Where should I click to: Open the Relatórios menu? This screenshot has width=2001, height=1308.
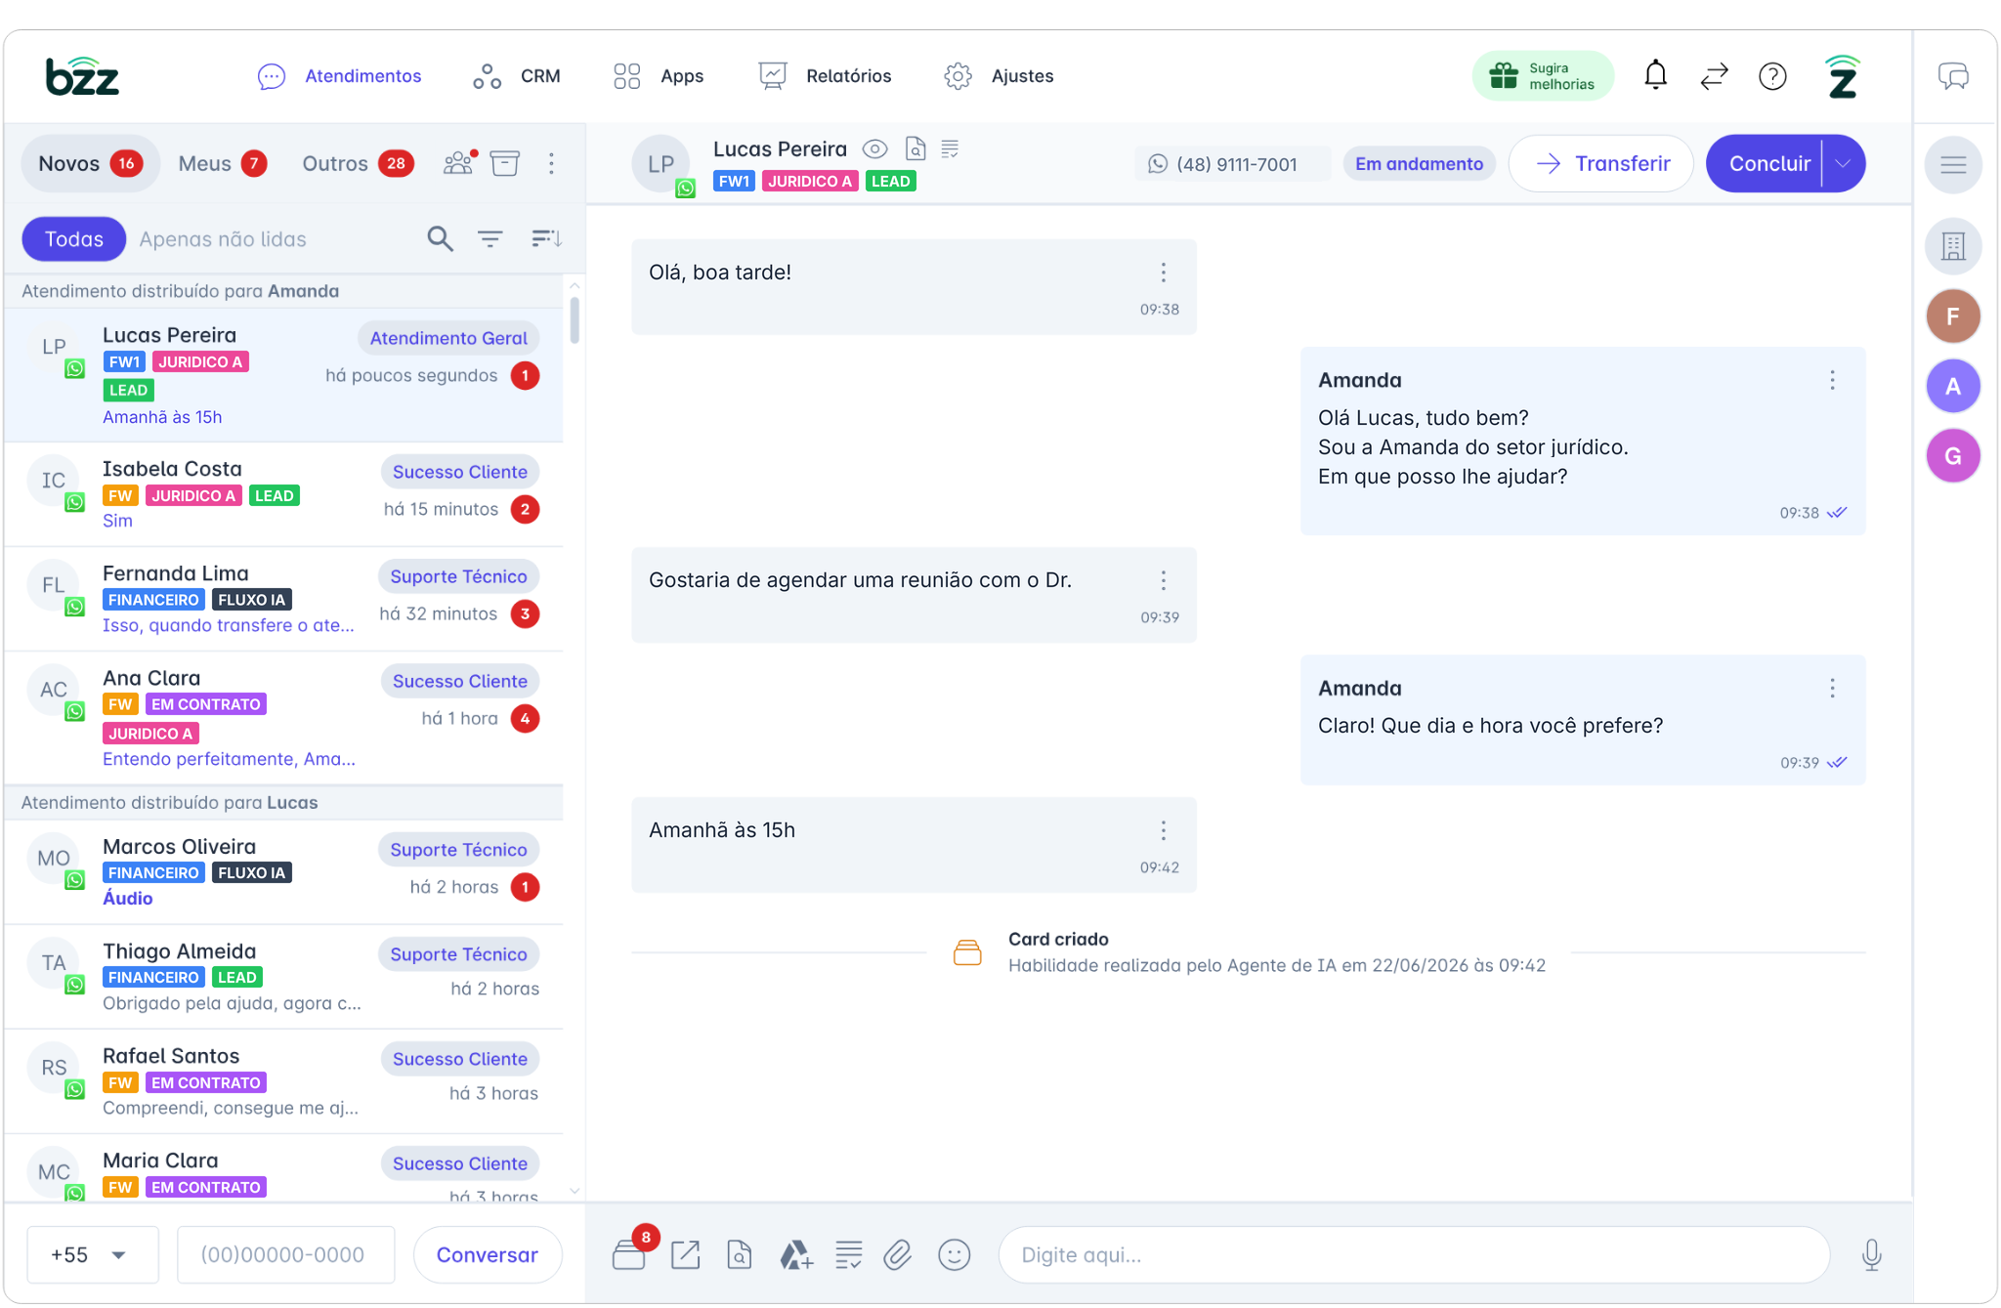826,76
